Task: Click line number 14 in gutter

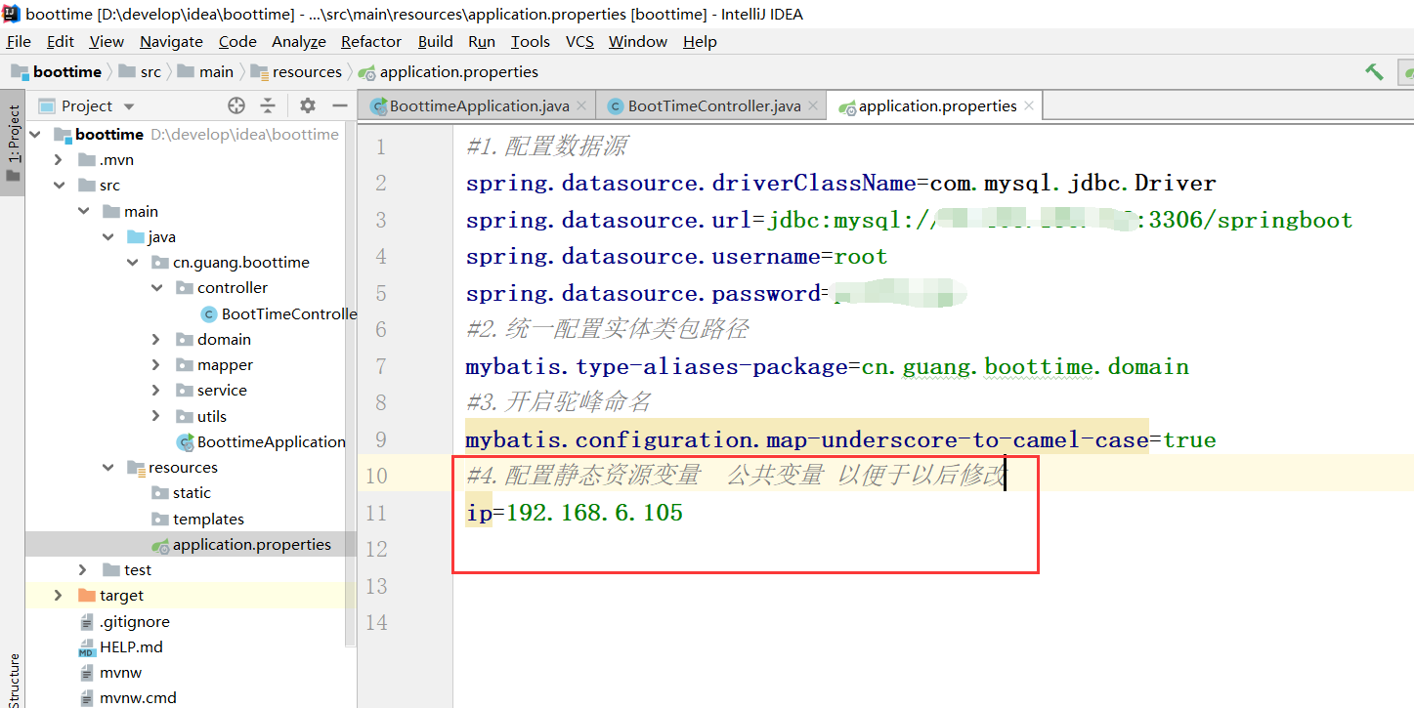Action: pyautogui.click(x=377, y=622)
